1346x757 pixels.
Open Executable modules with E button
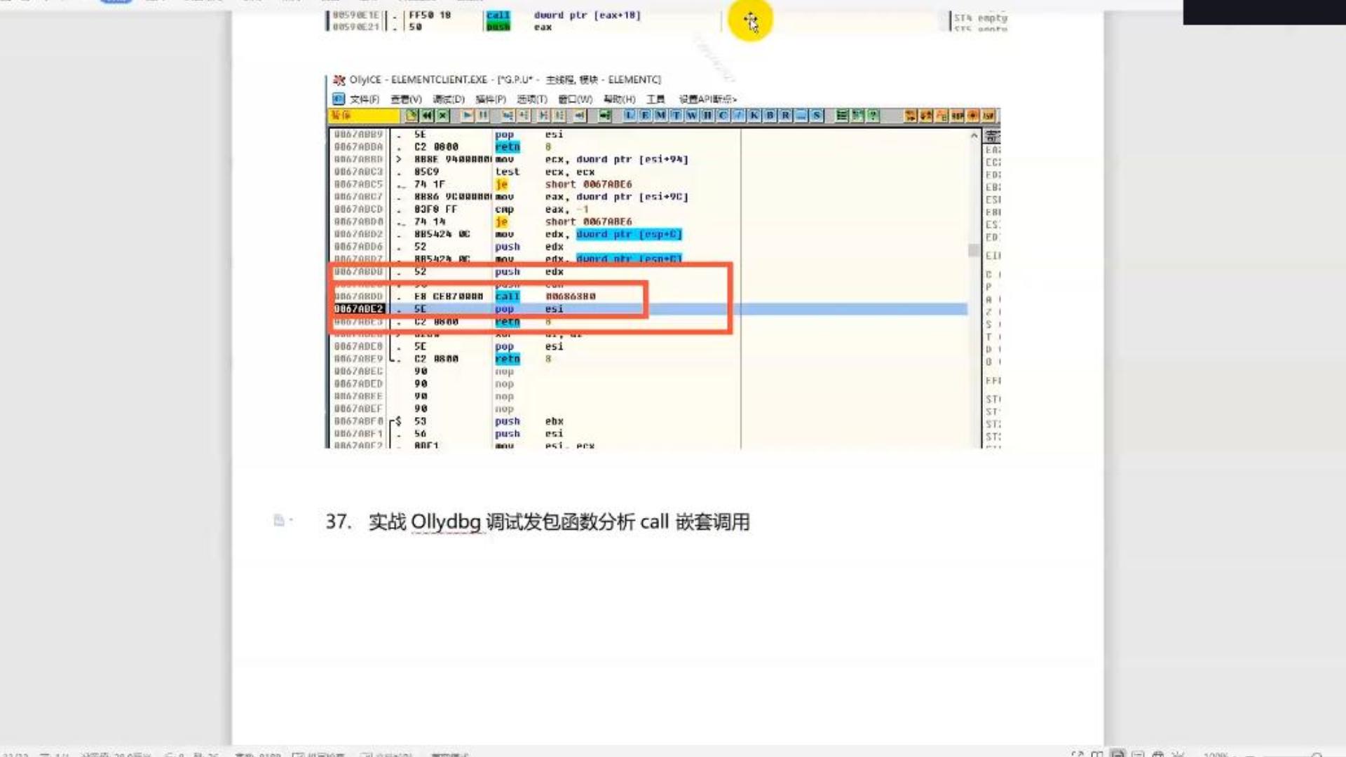[x=645, y=116]
